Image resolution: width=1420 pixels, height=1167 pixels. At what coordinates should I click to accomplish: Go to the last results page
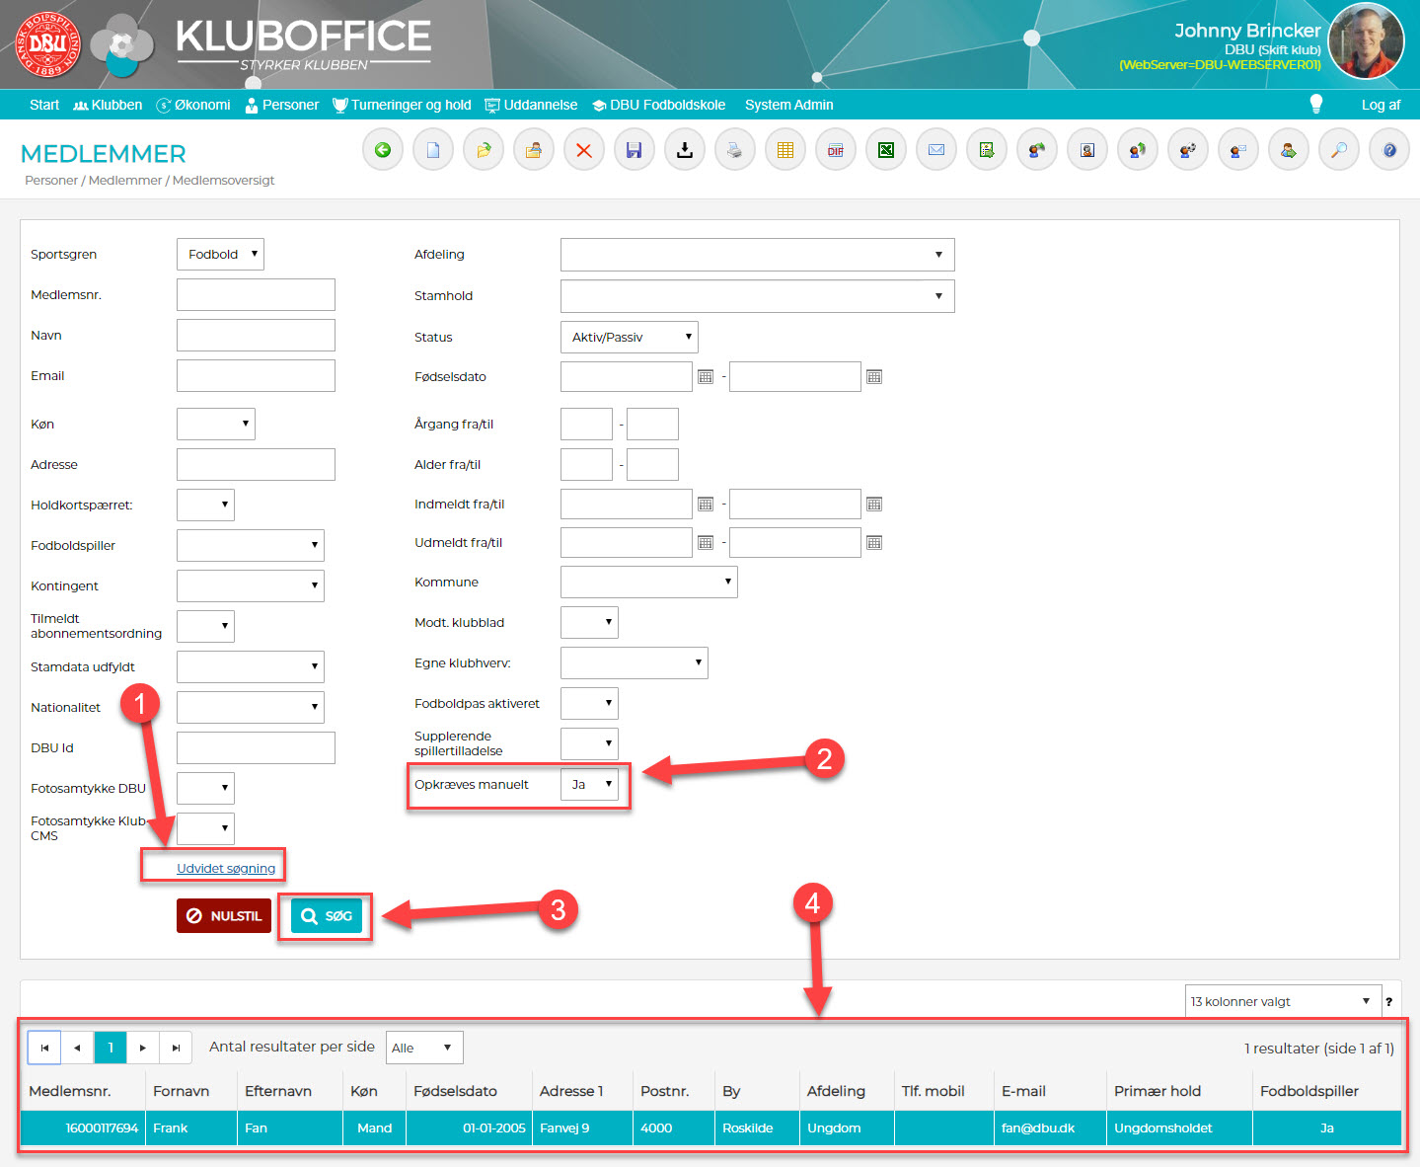[176, 1048]
